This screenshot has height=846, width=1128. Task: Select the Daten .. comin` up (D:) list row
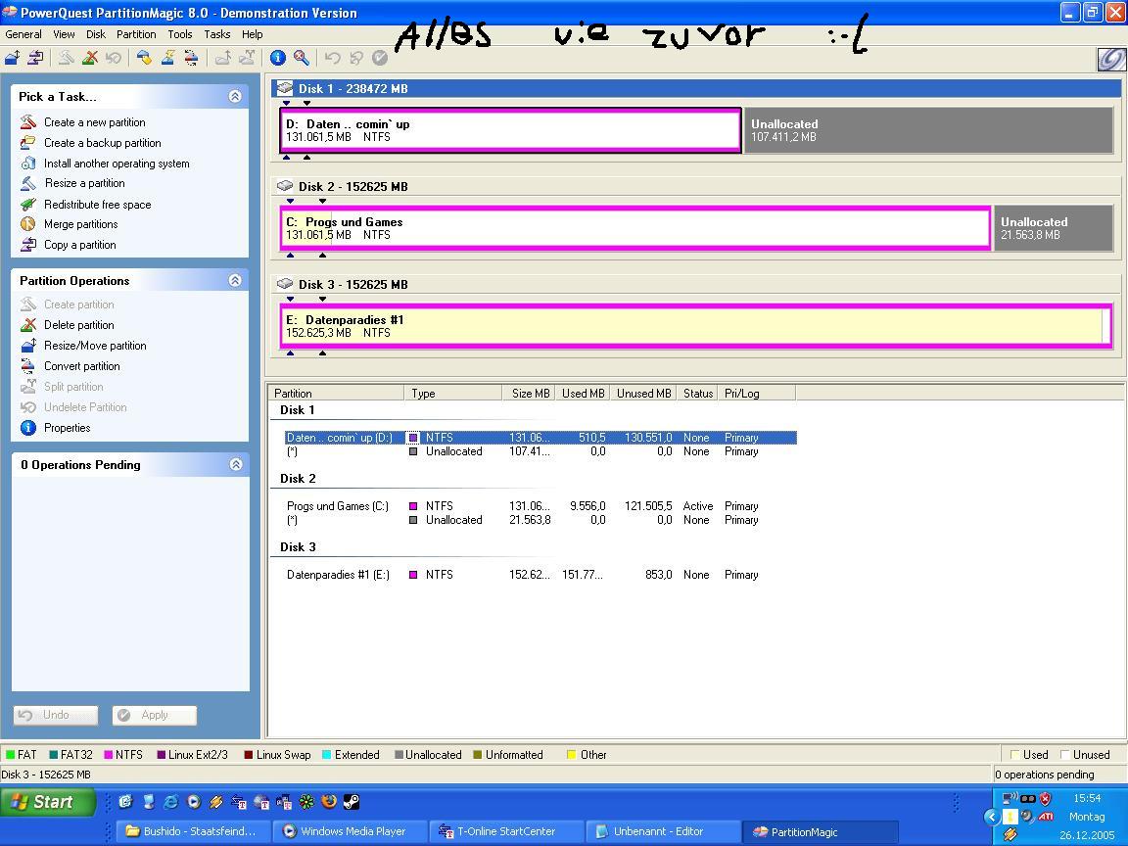[x=540, y=438]
